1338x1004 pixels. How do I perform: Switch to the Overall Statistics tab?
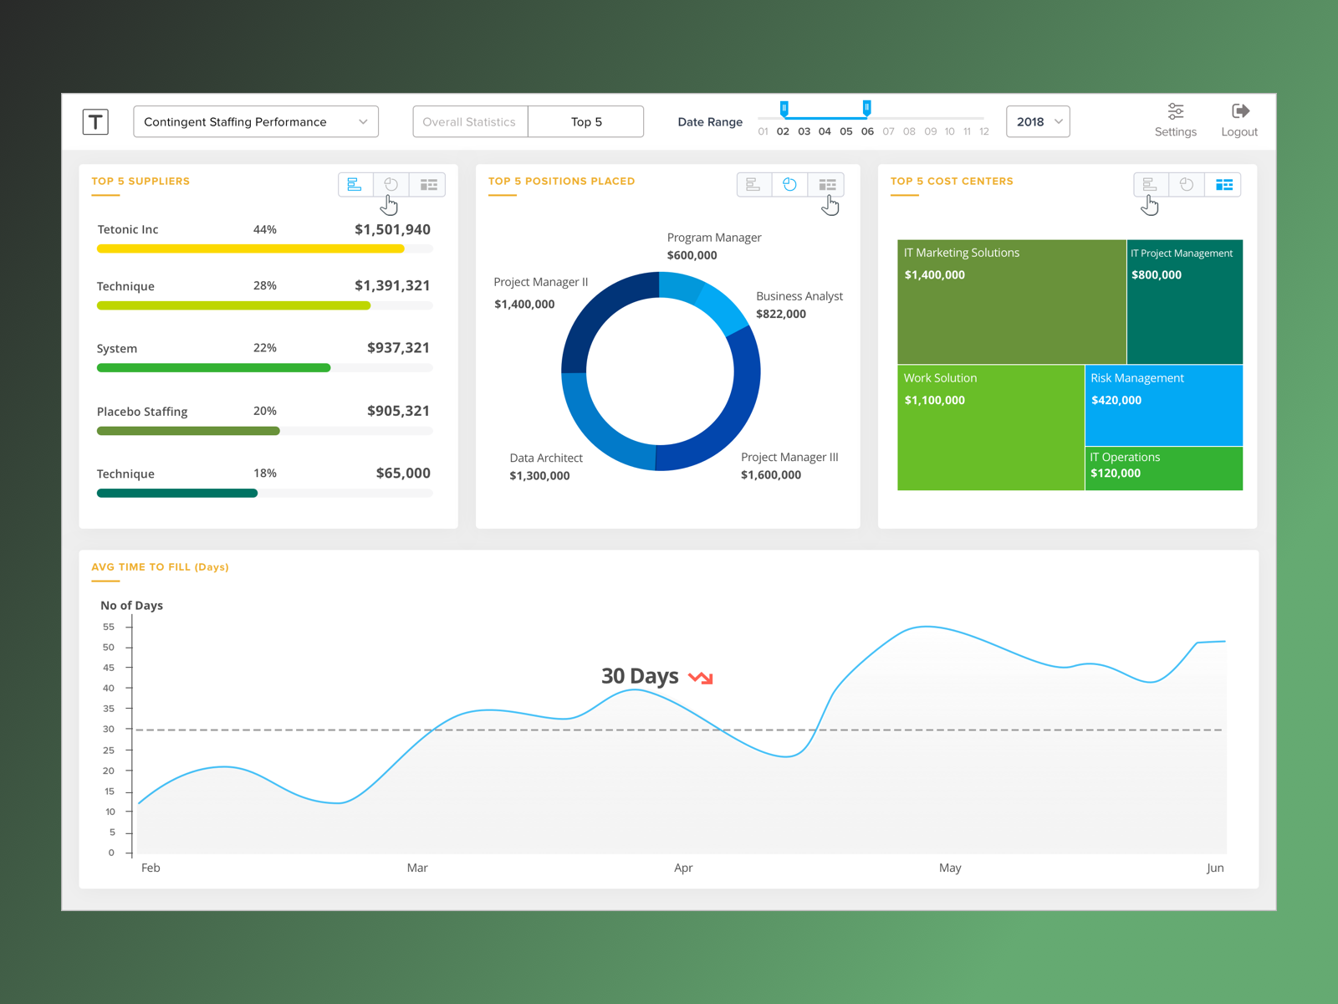(x=469, y=121)
